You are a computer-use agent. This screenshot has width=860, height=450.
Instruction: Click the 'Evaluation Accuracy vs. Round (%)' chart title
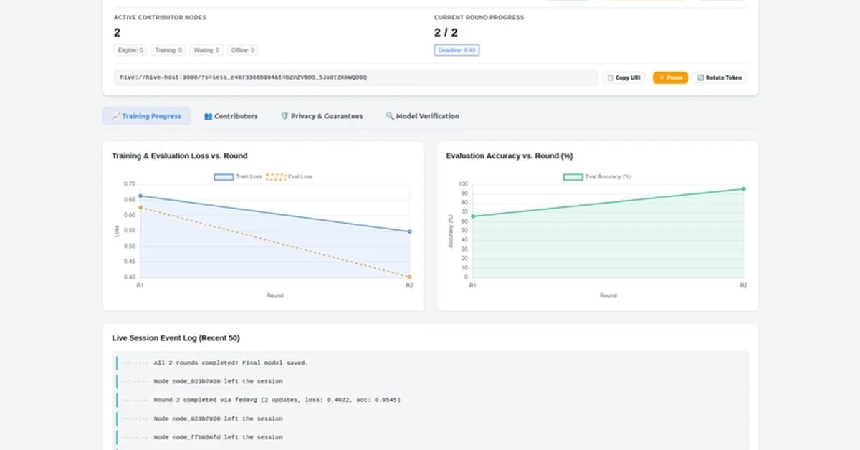(509, 155)
